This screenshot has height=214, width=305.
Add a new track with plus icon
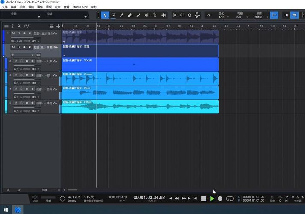click(x=58, y=26)
